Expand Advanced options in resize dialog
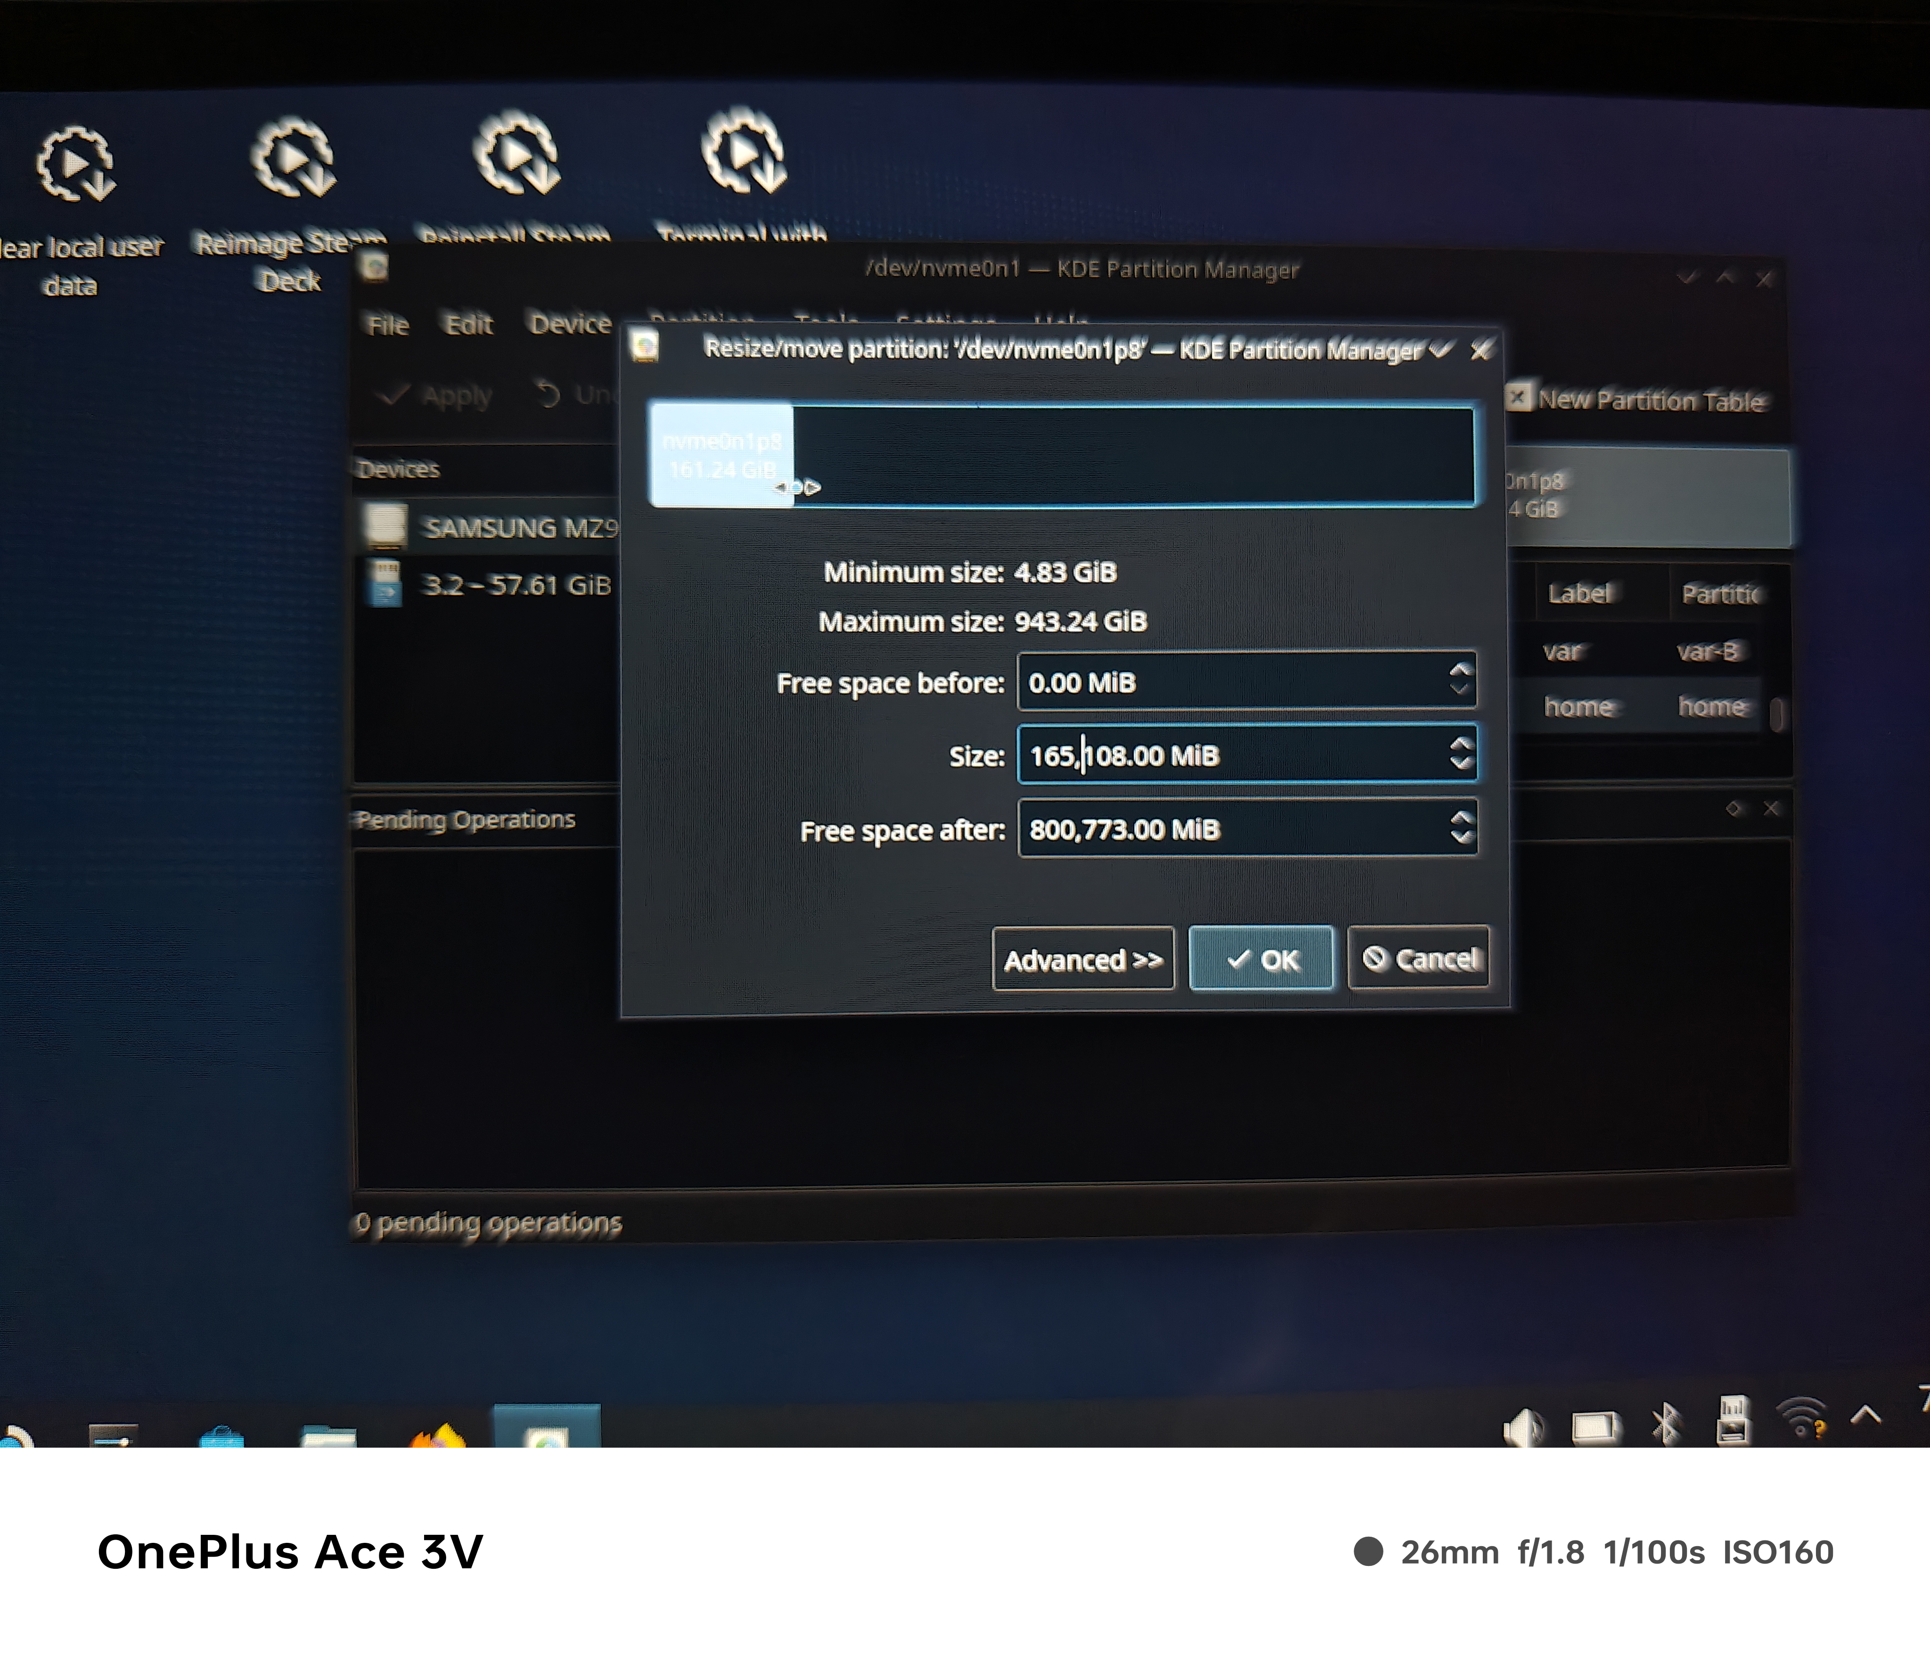The height and width of the screenshot is (1655, 1930). (x=1082, y=959)
